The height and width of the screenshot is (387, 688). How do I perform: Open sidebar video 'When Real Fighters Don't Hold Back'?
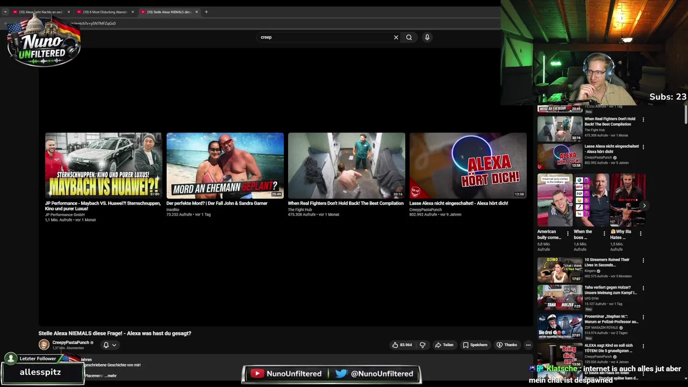click(x=560, y=129)
